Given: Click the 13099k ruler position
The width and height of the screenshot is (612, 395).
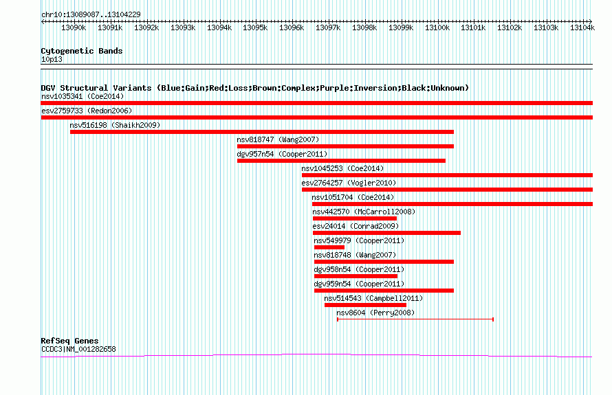Looking at the screenshot, I should pyautogui.click(x=401, y=27).
